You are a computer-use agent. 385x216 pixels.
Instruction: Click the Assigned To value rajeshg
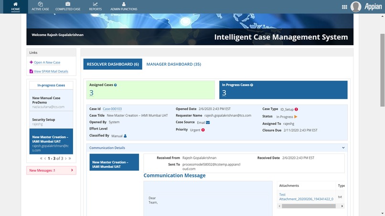pos(289,124)
